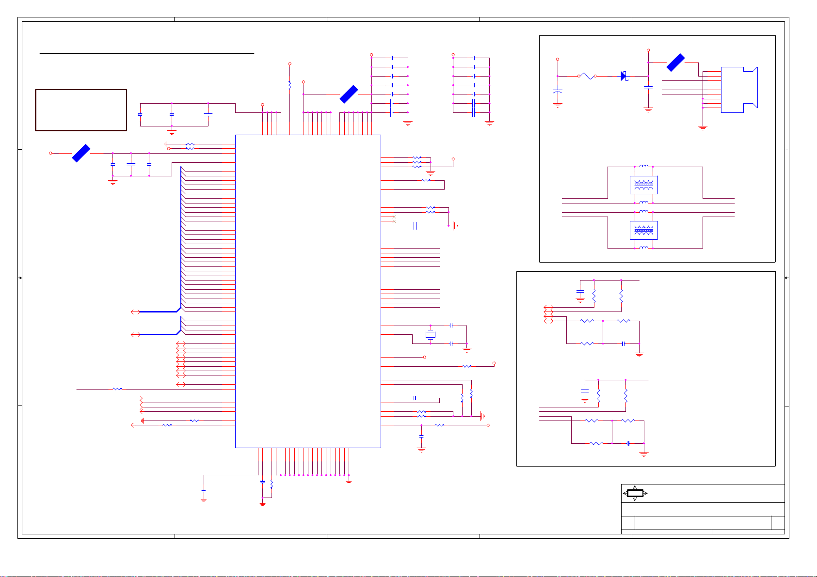Select ground symbol beneath the connector pins
Viewport: 817px width, 577px height.
coord(703,128)
